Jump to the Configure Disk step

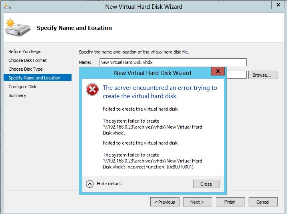click(x=22, y=87)
